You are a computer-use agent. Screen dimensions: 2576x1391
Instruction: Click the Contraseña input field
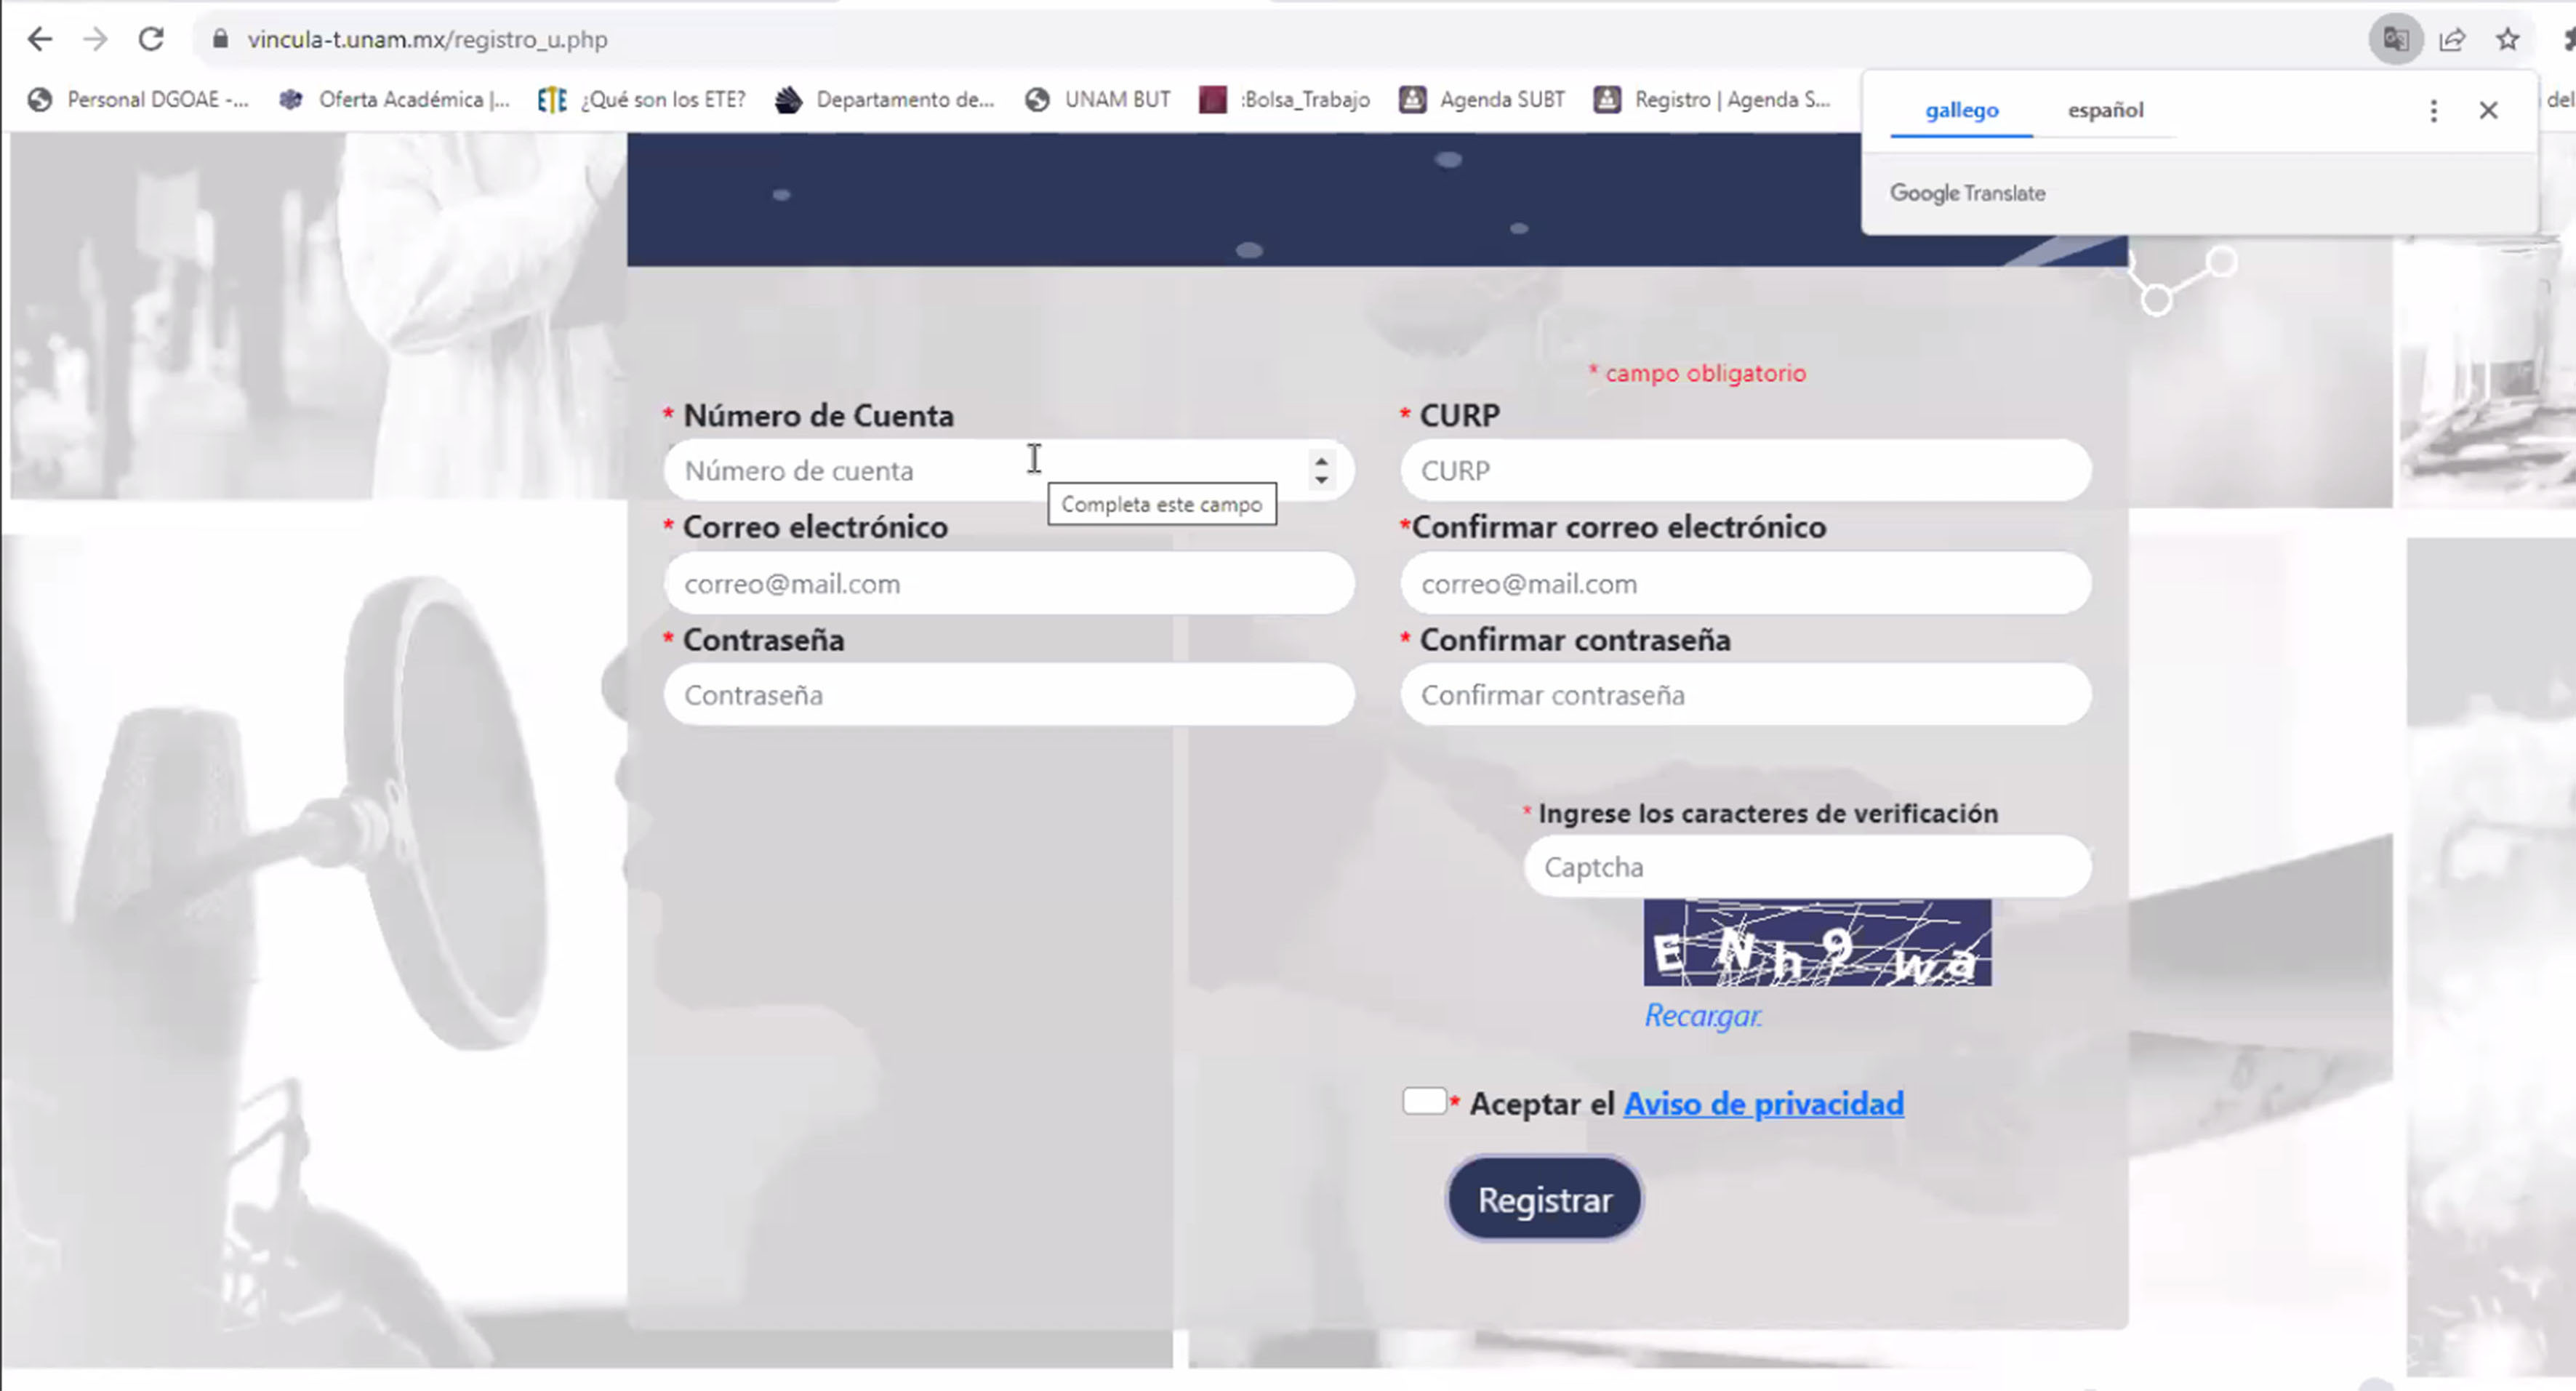tap(1009, 695)
